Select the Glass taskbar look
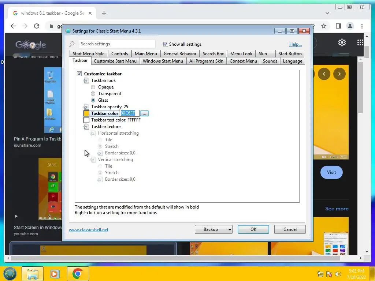 point(93,100)
